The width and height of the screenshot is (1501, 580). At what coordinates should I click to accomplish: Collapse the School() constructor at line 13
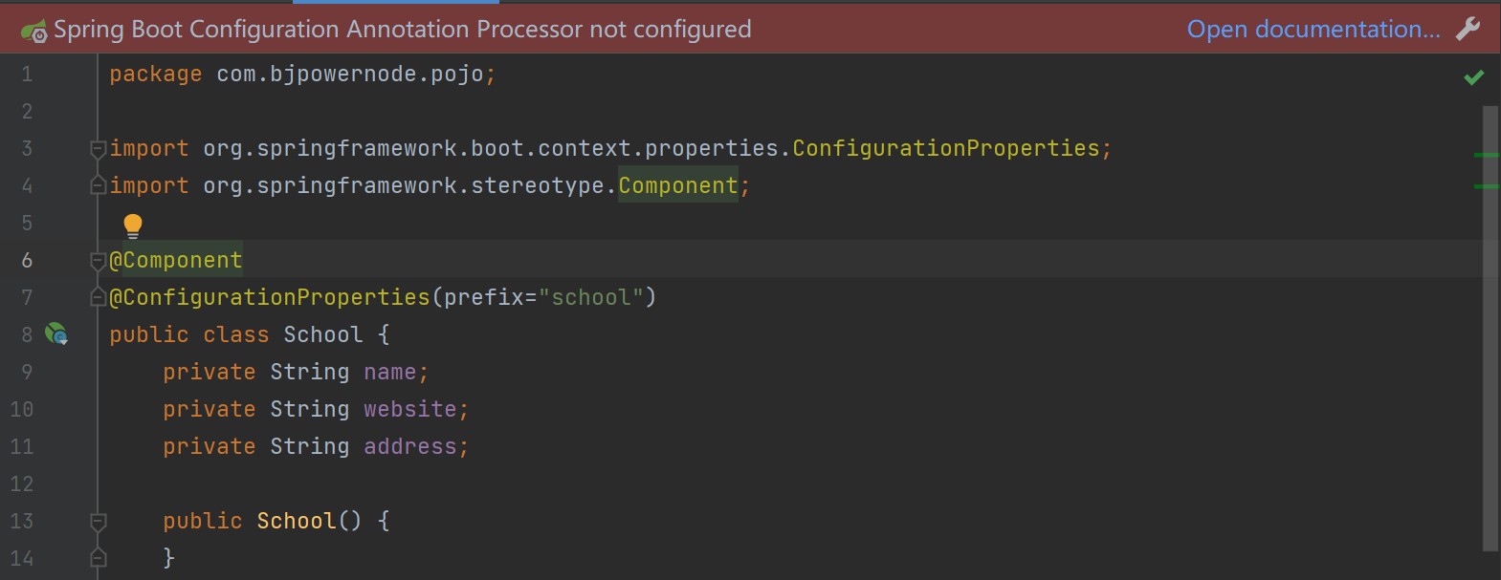point(98,521)
